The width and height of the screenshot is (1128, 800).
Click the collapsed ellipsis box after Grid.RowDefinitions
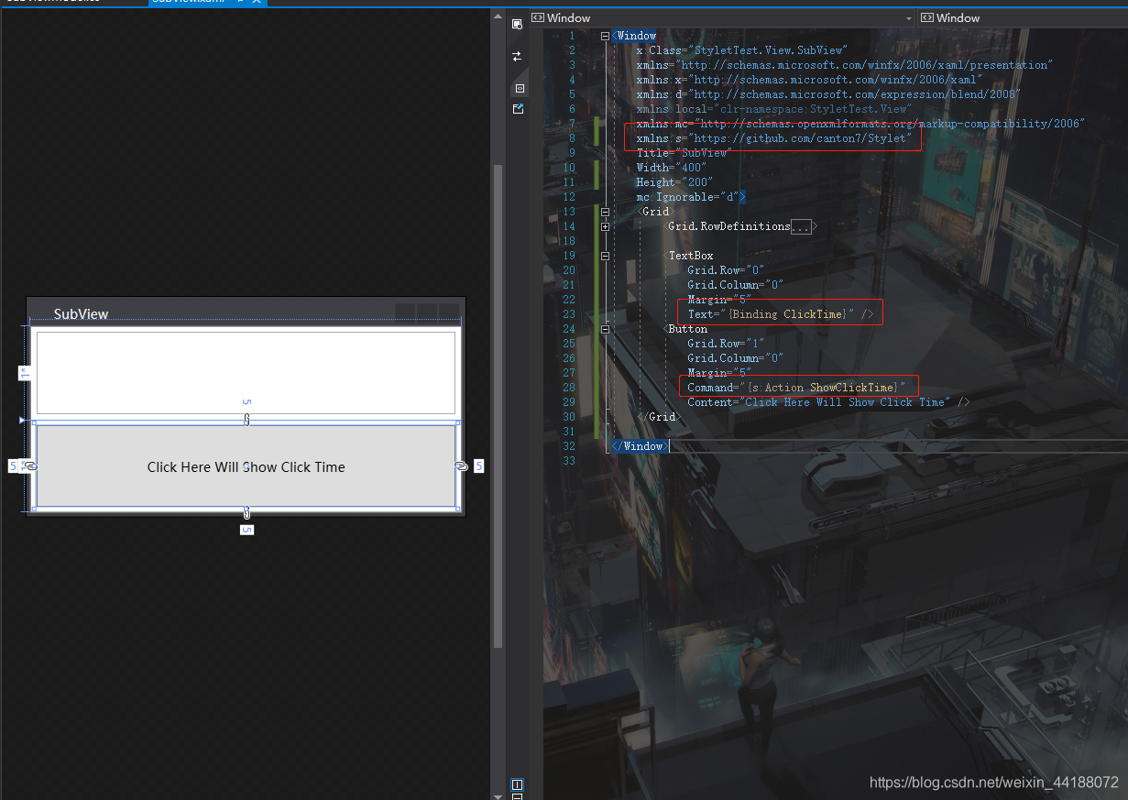[801, 226]
